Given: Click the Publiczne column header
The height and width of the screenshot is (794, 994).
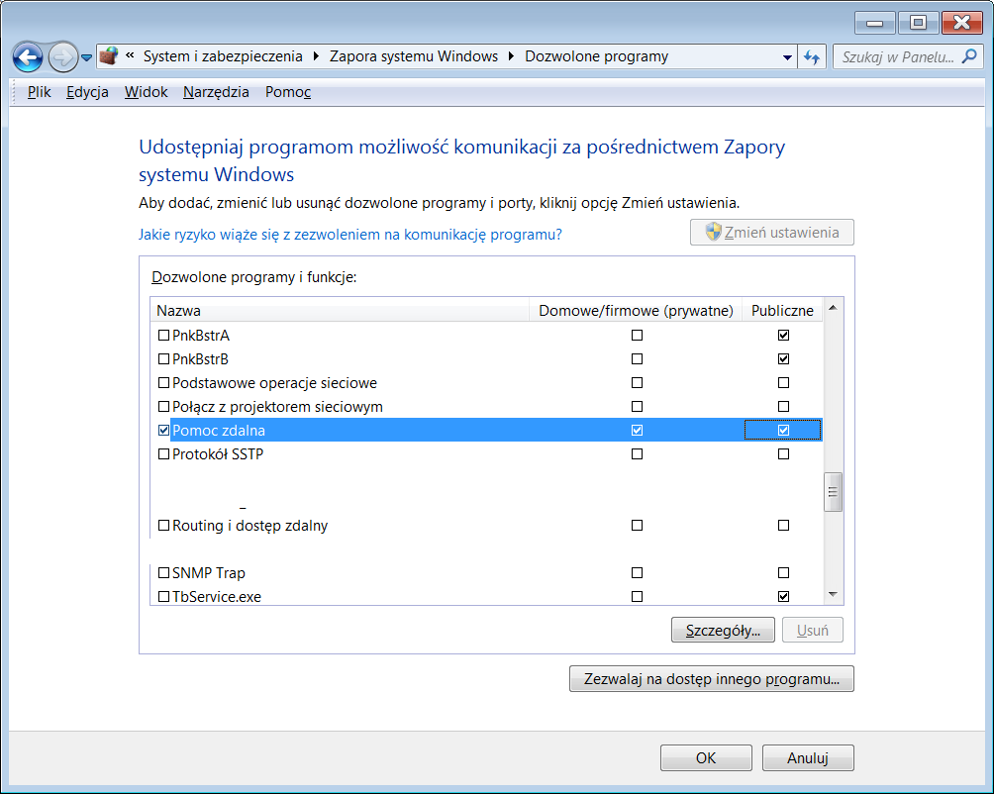Looking at the screenshot, I should (782, 311).
